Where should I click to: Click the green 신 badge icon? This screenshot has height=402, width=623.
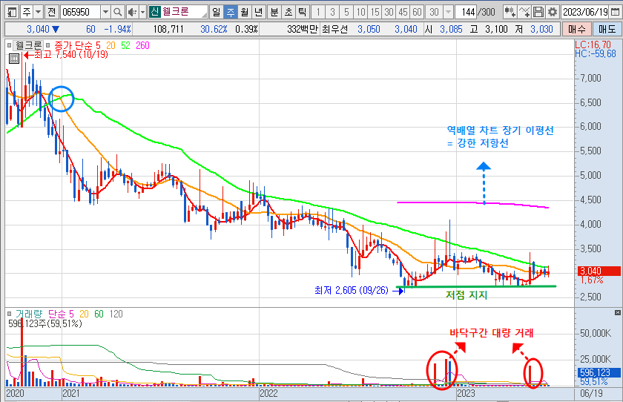coord(154,12)
